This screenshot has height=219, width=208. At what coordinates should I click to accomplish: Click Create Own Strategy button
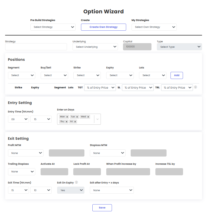point(103,27)
